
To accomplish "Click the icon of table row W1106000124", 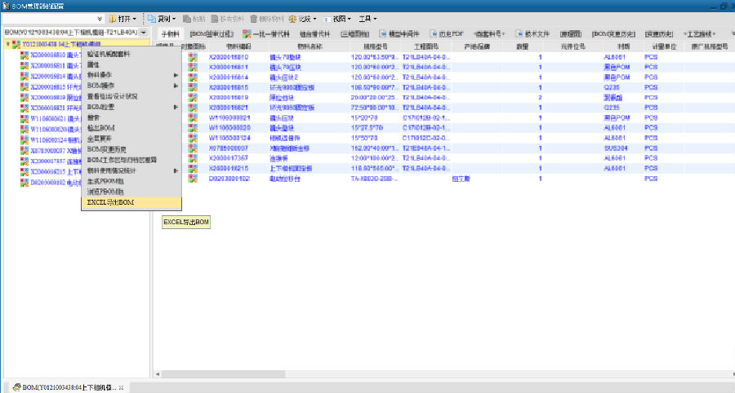I will [x=194, y=139].
